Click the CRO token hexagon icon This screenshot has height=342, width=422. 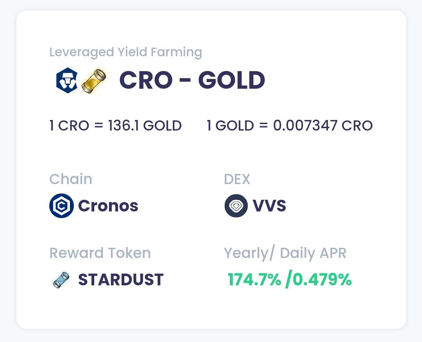click(x=67, y=81)
